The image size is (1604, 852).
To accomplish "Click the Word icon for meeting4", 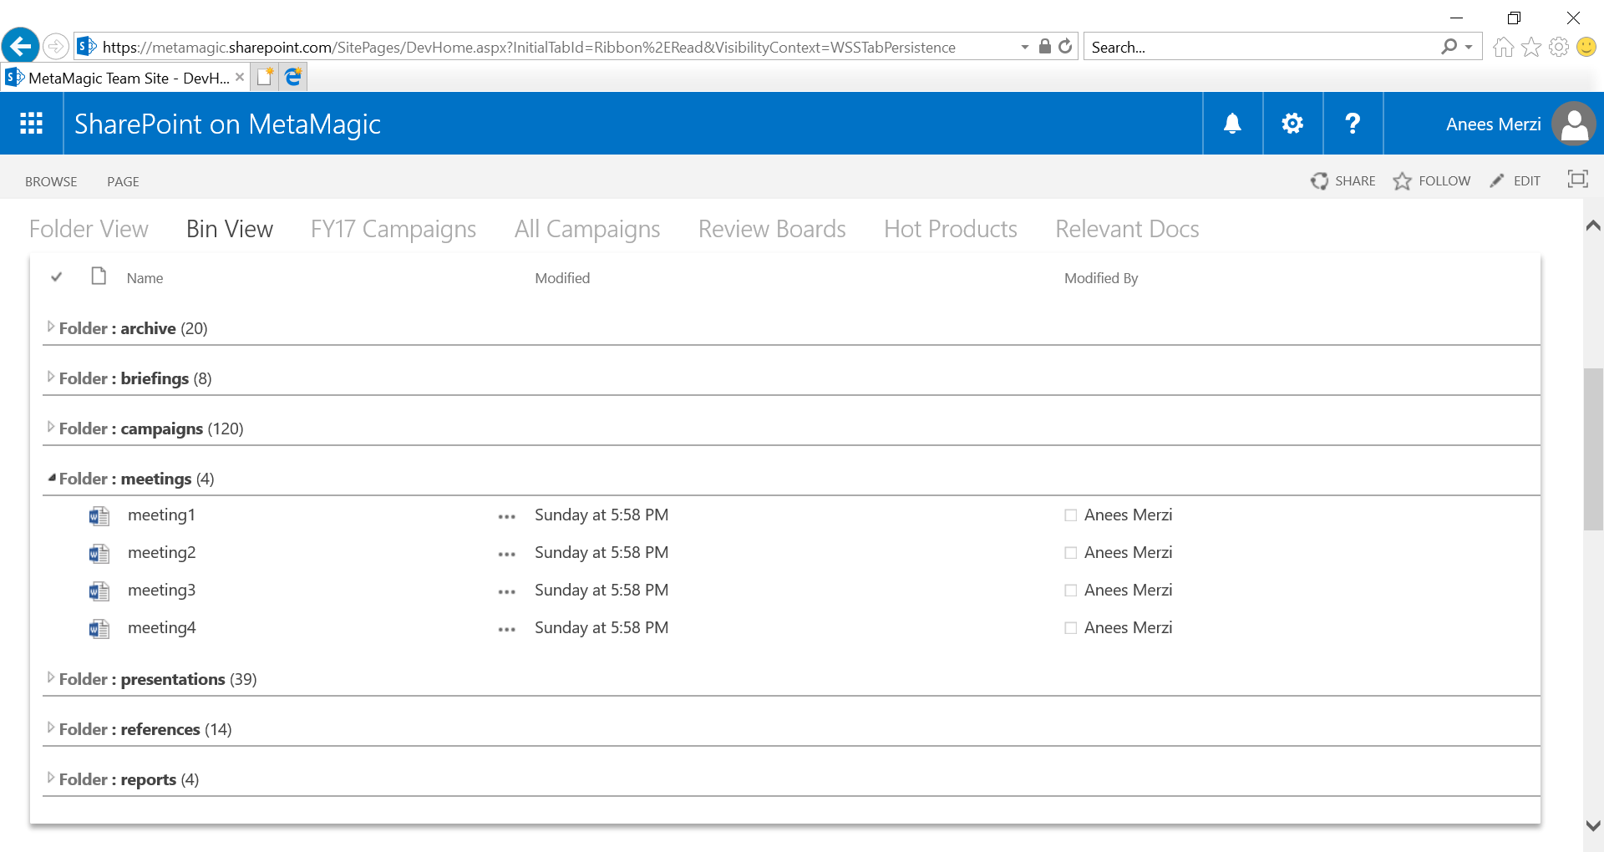I will point(99,629).
